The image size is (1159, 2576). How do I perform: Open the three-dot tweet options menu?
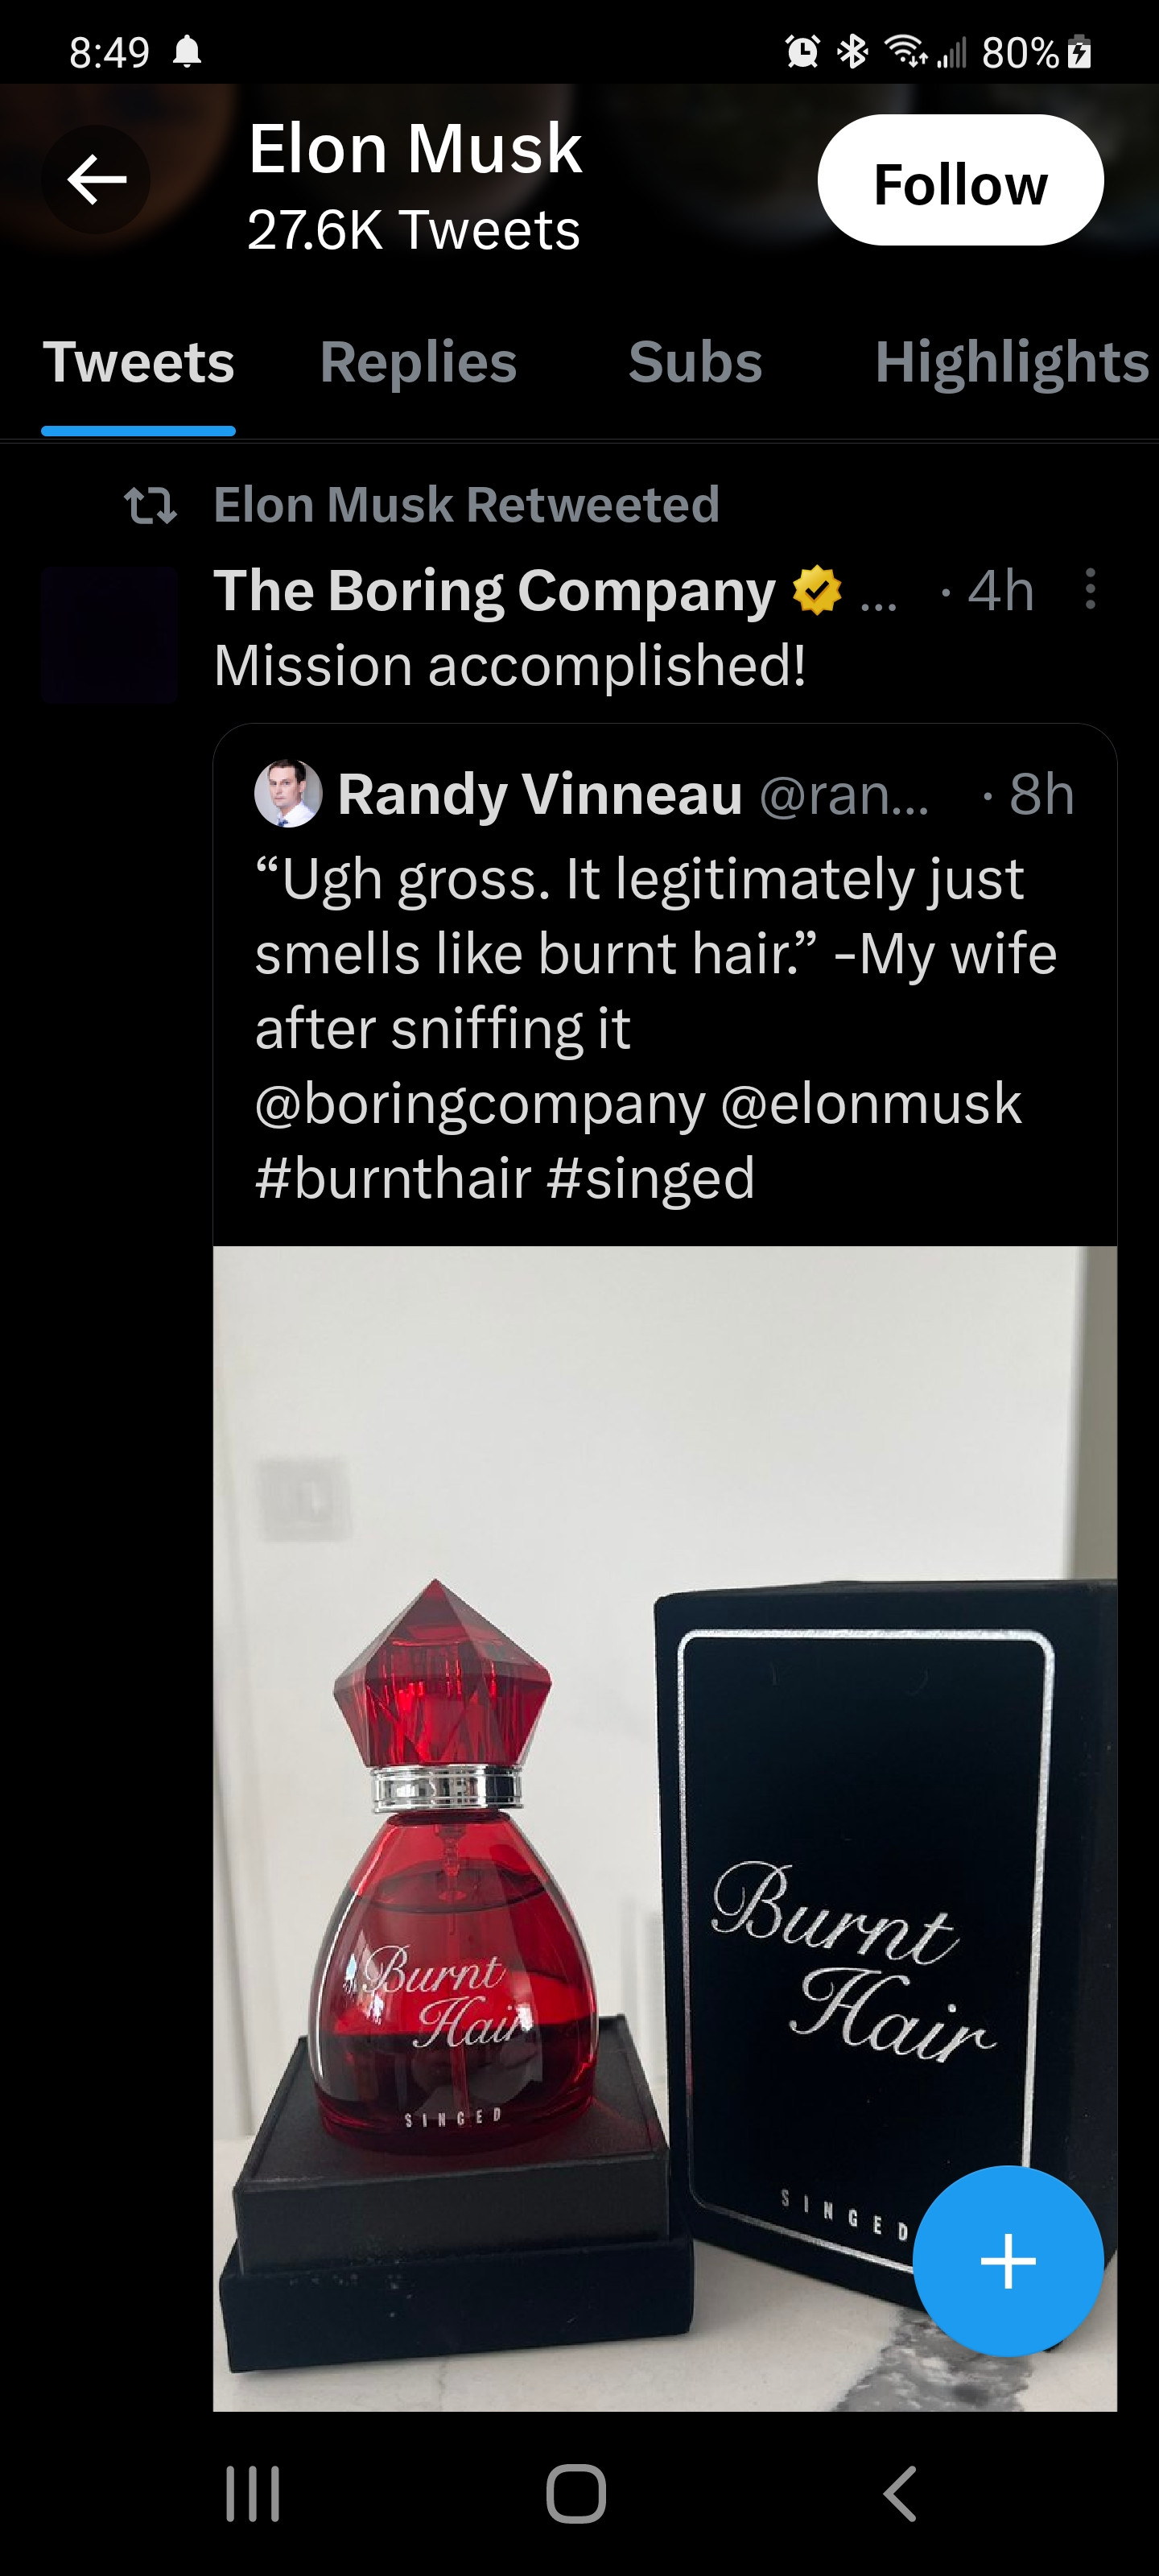[1090, 589]
